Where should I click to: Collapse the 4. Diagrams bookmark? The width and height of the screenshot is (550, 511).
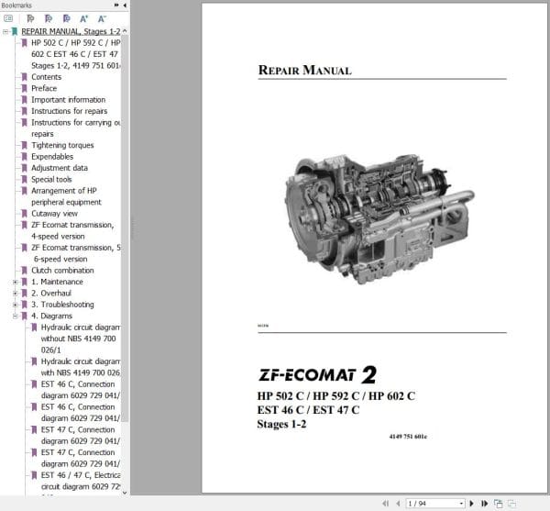point(15,316)
